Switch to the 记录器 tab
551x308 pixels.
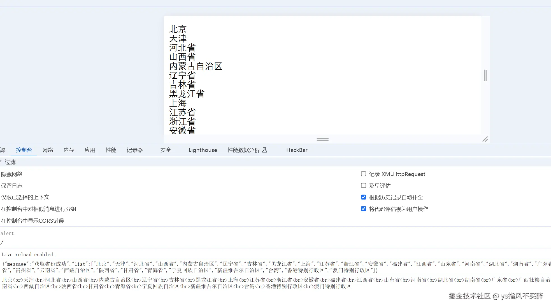point(135,150)
